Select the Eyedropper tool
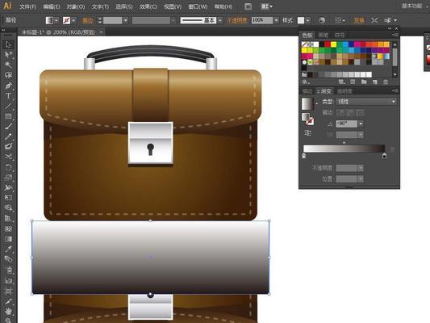Viewport: 430px width, 323px height. pyautogui.click(x=8, y=249)
